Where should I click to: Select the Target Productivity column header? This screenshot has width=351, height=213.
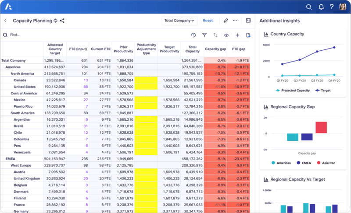[169, 49]
